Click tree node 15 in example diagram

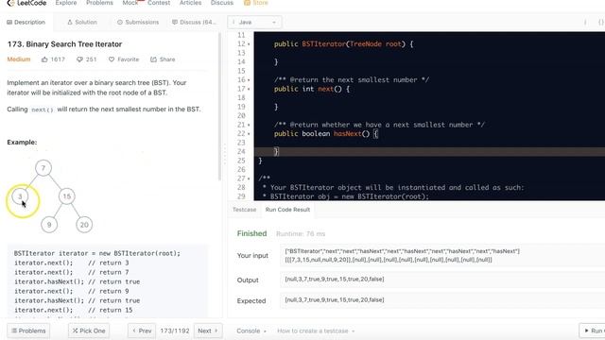[67, 196]
